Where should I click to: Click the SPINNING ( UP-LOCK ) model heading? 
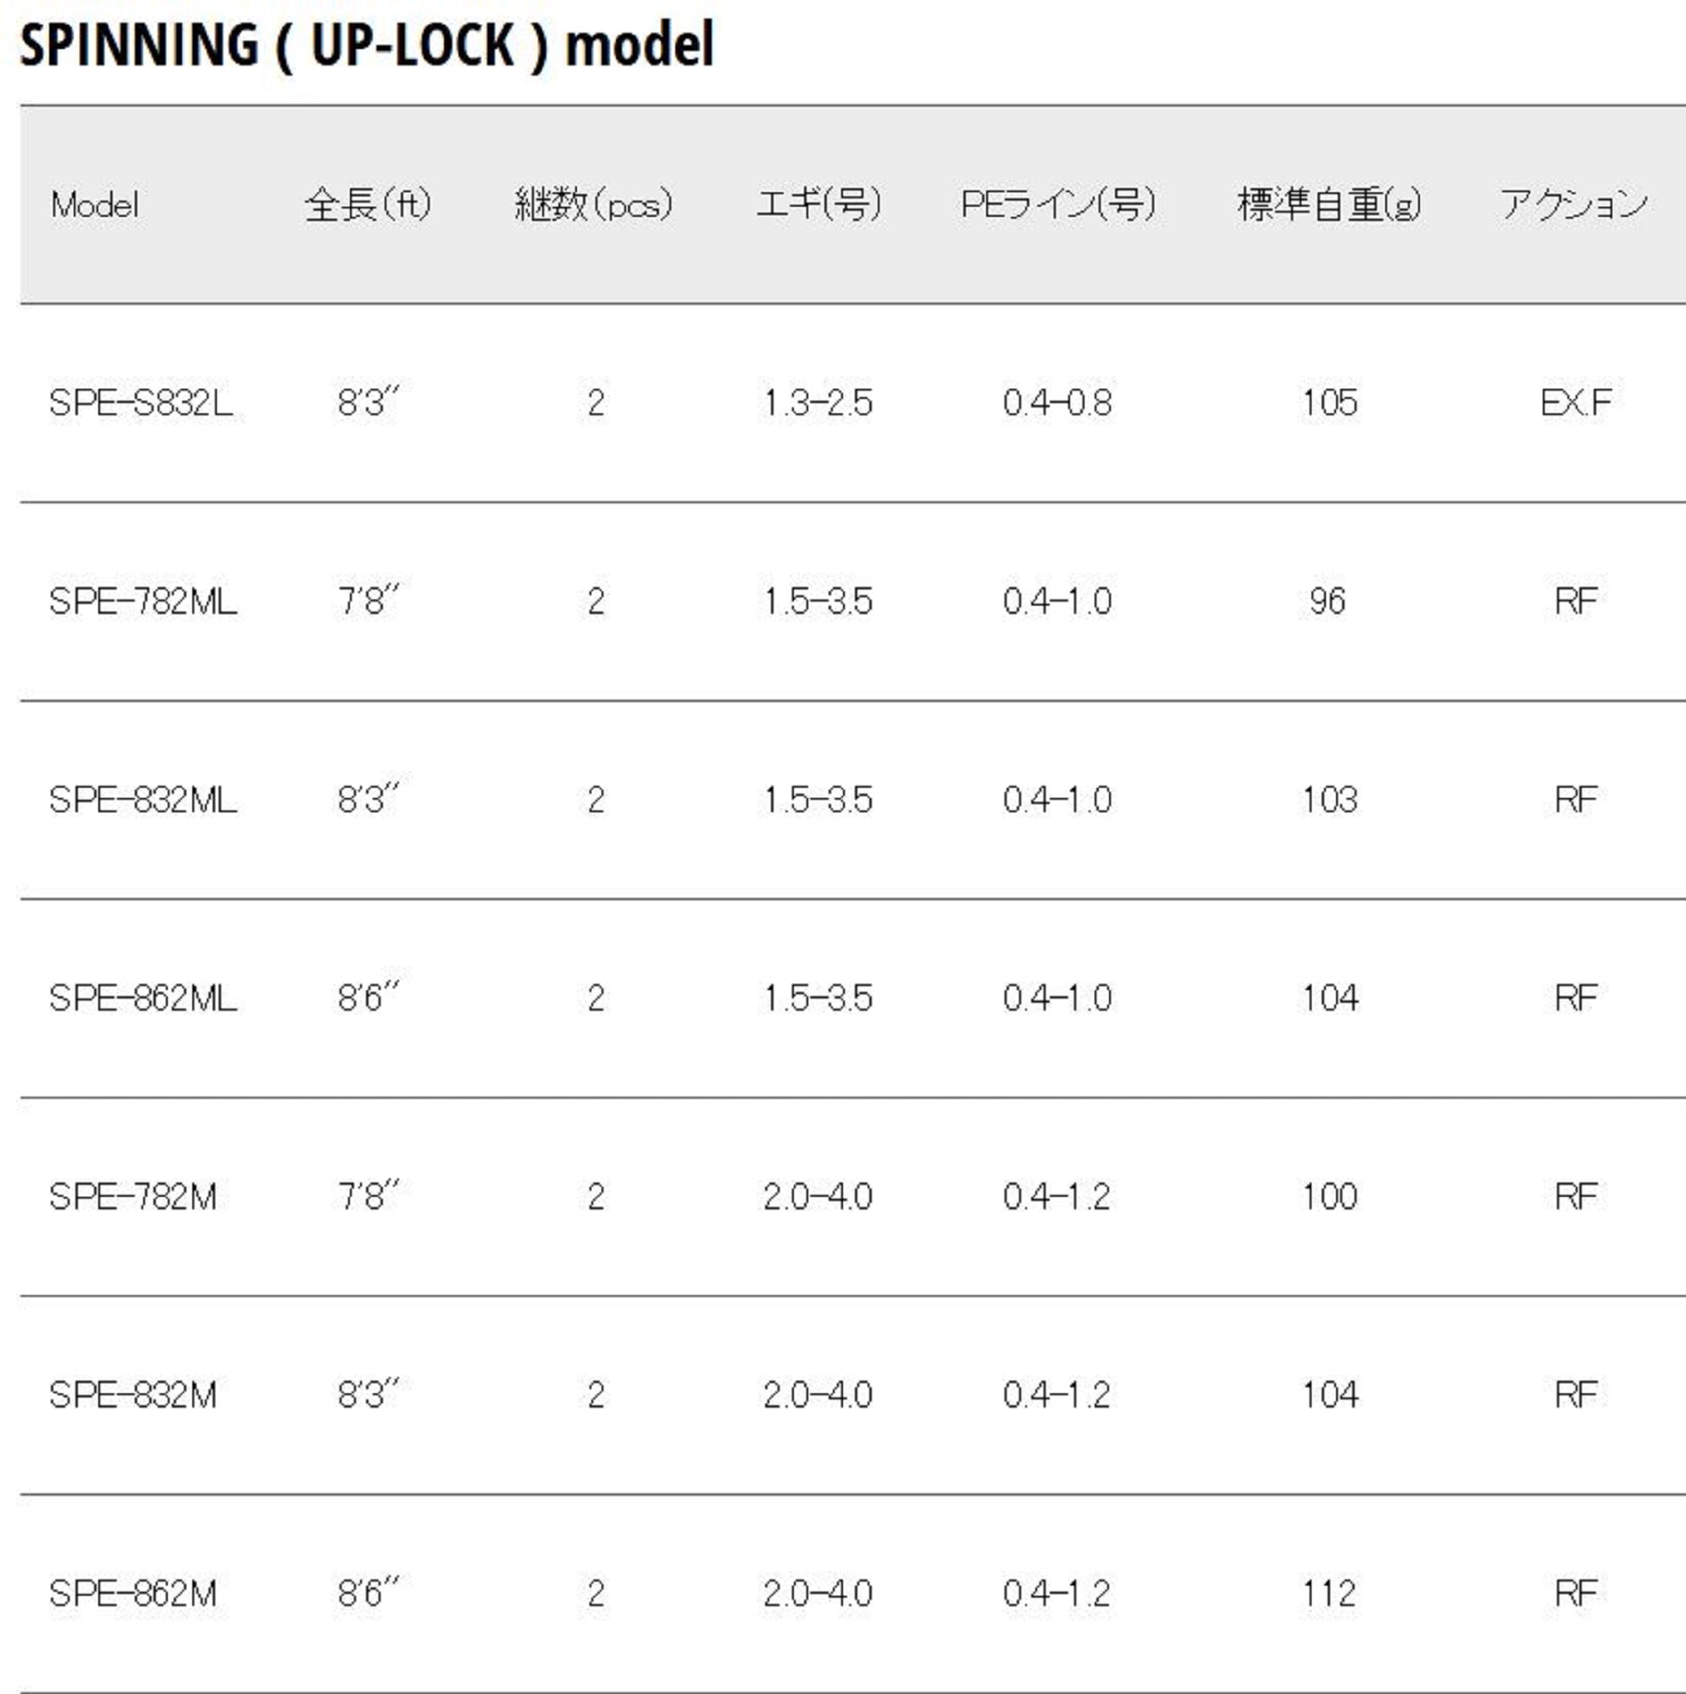[x=367, y=46]
